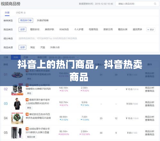Click 查看商品 for rank 05 product
160x141 pixels.
(150, 134)
